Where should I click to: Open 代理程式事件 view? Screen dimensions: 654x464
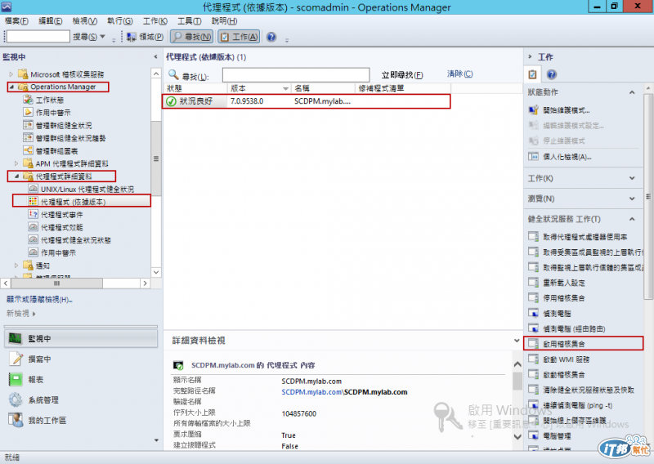(x=62, y=215)
